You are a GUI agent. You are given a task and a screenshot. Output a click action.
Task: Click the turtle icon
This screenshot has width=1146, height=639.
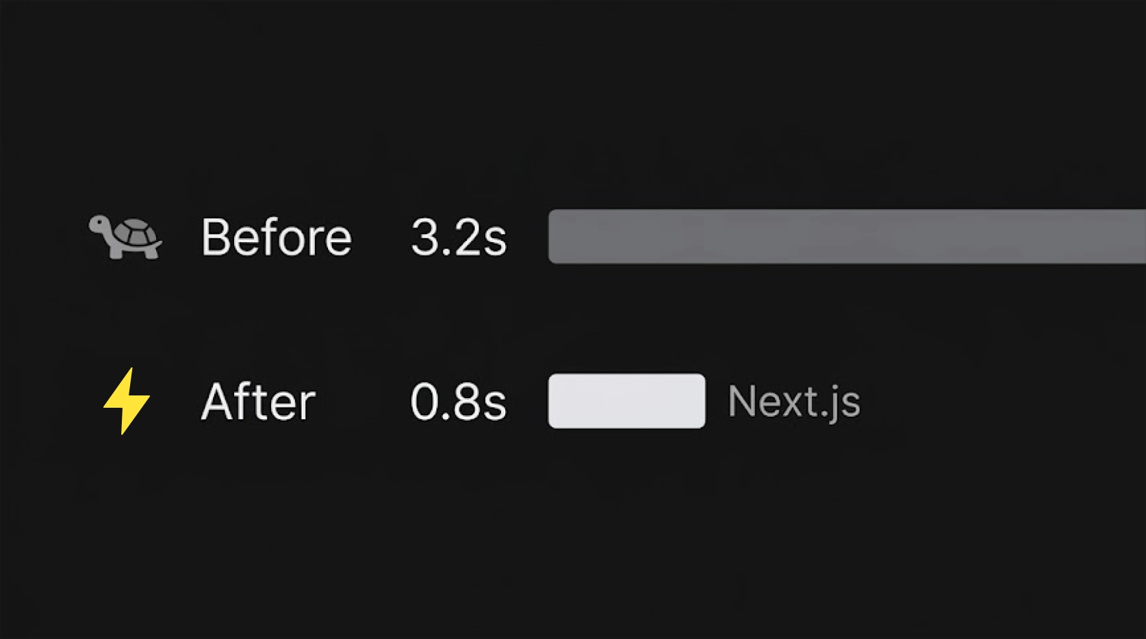pos(125,237)
